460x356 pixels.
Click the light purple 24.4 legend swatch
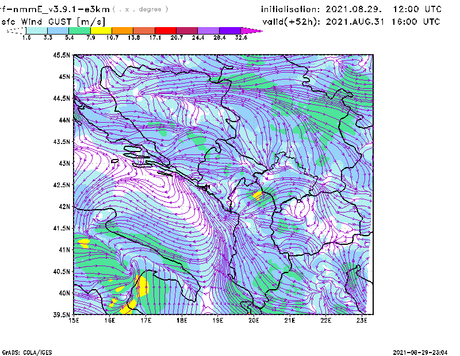click(208, 31)
